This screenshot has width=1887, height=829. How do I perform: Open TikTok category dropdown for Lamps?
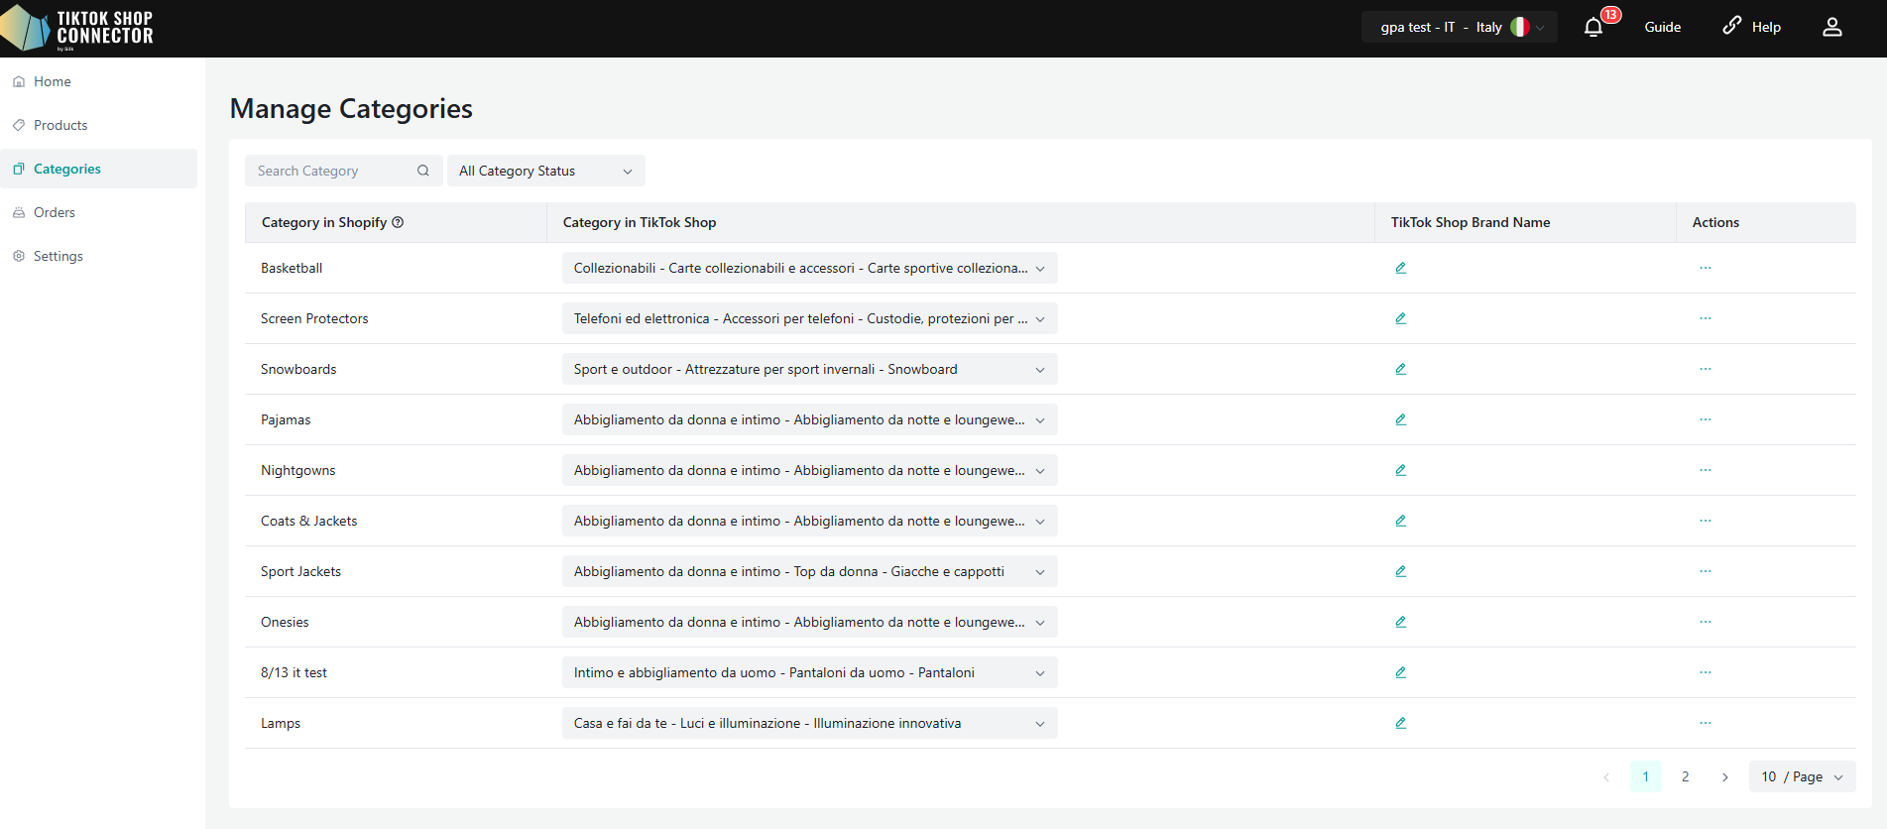point(810,723)
